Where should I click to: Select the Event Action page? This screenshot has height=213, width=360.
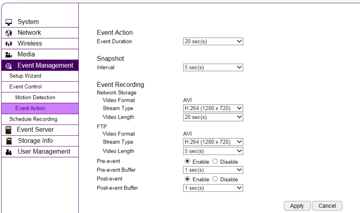pos(40,108)
